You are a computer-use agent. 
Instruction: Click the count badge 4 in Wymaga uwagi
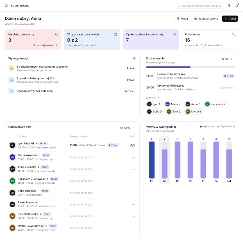coord(134,59)
